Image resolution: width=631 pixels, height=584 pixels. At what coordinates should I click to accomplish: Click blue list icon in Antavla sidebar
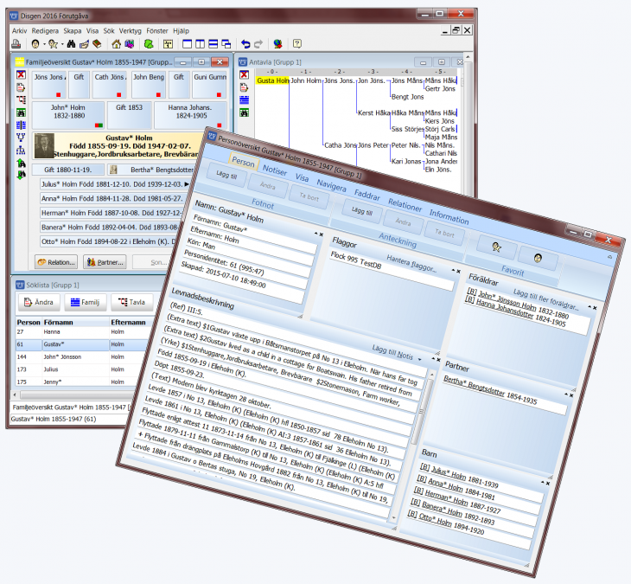pyautogui.click(x=245, y=99)
